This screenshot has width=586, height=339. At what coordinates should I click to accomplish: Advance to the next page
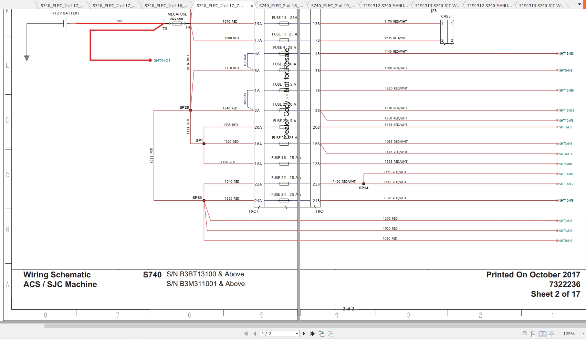click(x=304, y=334)
